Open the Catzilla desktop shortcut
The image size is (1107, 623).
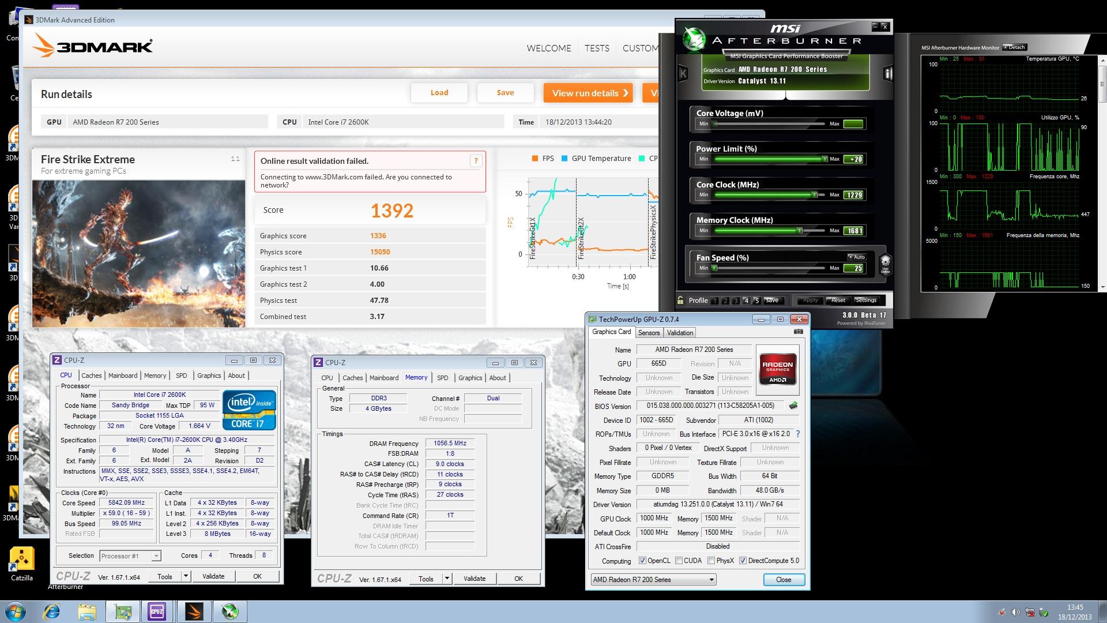pyautogui.click(x=22, y=564)
